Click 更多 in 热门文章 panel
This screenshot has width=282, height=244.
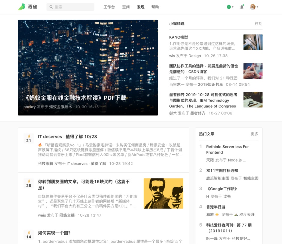click(255, 134)
